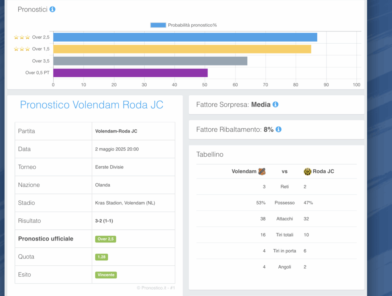Click the Esito row label
The image size is (392, 296).
24,275
